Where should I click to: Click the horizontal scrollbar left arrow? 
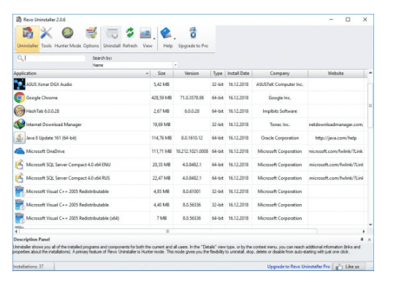[16, 232]
